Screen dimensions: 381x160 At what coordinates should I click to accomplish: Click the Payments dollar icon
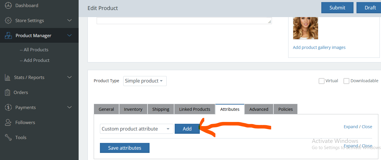tap(8, 108)
